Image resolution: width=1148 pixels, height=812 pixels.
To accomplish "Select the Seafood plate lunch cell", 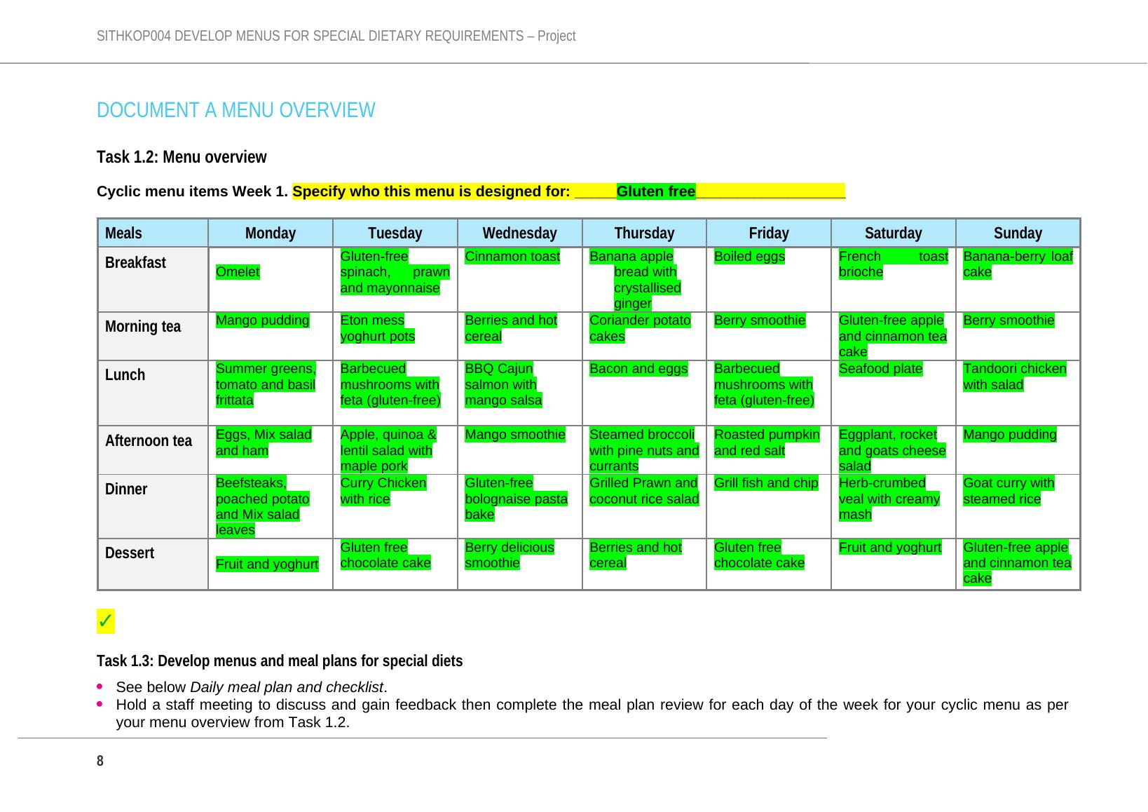I will pyautogui.click(x=880, y=369).
